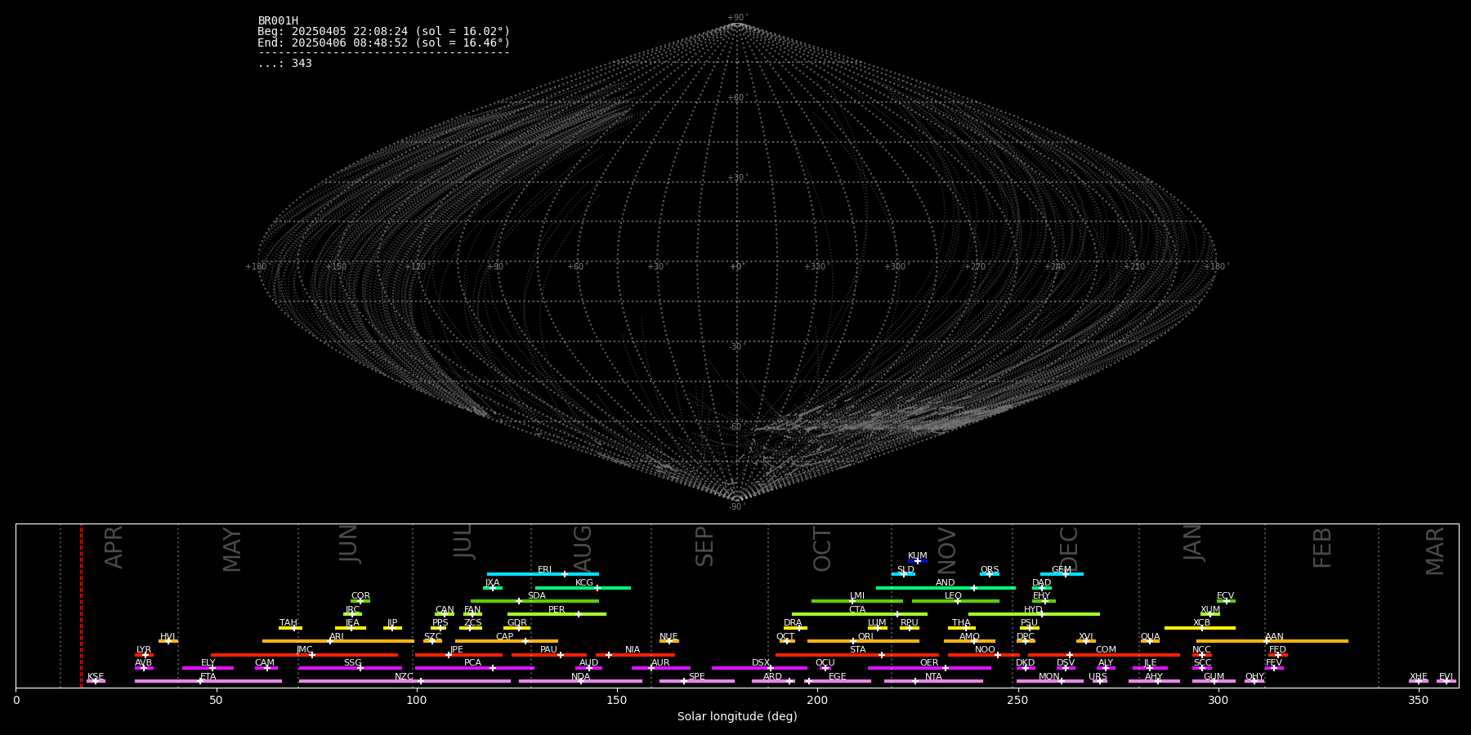Viewport: 1471px width, 735px height.
Task: Click the QUA shower peak marker
Action: tap(1150, 641)
